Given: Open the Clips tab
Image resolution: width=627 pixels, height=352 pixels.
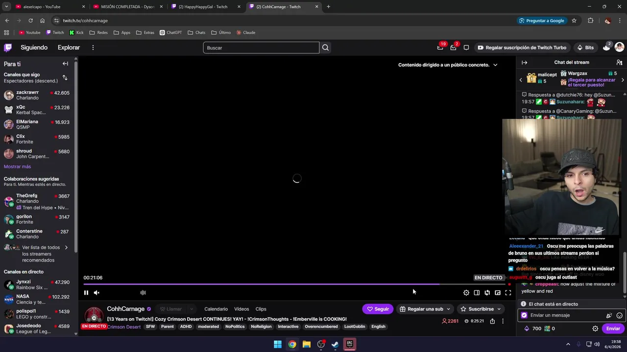Looking at the screenshot, I should 261,309.
